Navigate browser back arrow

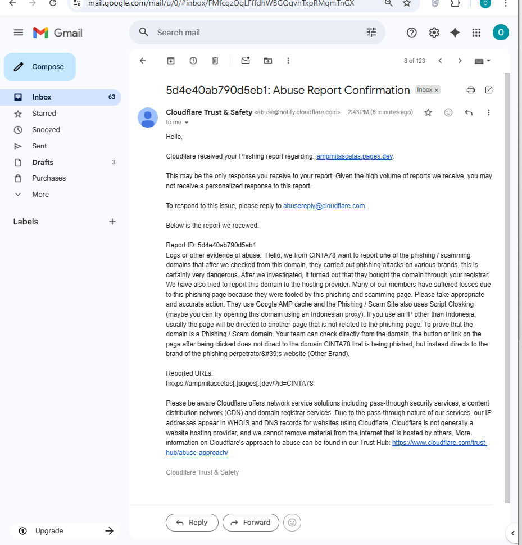click(12, 3)
